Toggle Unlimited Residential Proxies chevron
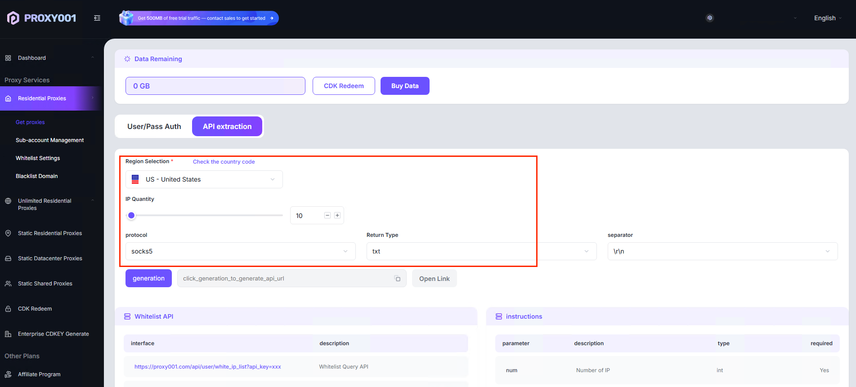 93,200
